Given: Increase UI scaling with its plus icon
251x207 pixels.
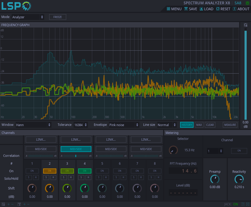Looking at the screenshot, I should click(x=9, y=204).
